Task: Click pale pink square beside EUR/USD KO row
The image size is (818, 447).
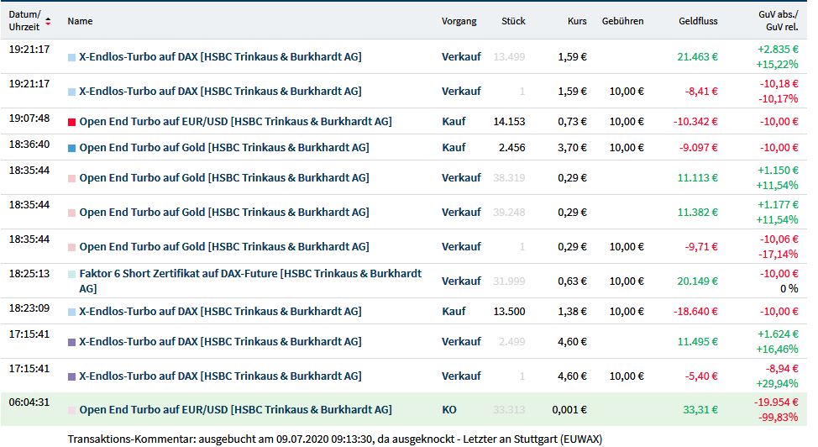Action: point(71,411)
